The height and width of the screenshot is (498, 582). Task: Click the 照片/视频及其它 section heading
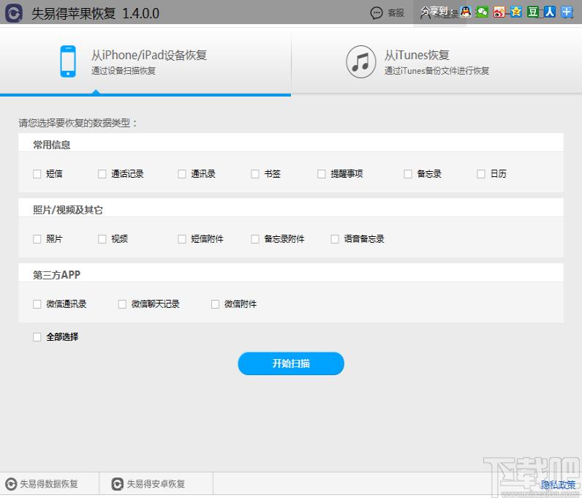(67, 210)
